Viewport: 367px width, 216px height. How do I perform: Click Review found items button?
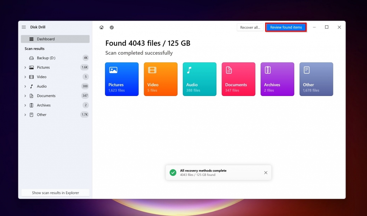[x=286, y=28]
